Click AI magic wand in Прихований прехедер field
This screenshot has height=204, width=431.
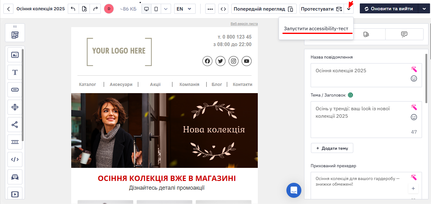point(414,177)
